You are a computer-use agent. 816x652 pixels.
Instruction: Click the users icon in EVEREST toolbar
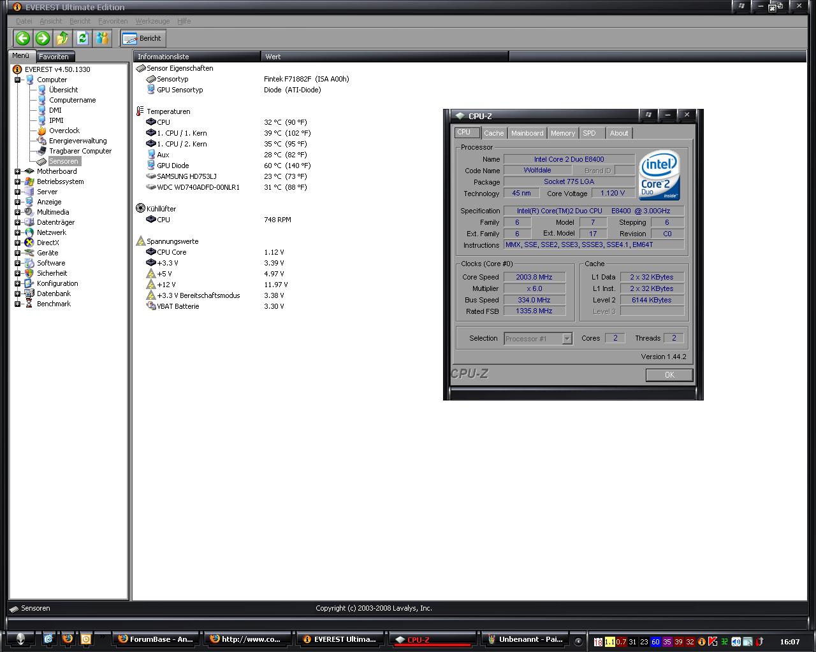point(102,38)
